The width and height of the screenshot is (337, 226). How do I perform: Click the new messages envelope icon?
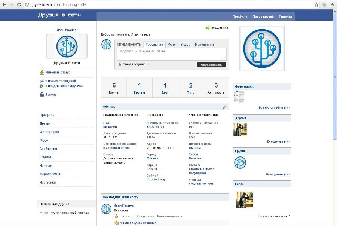pos(42,81)
